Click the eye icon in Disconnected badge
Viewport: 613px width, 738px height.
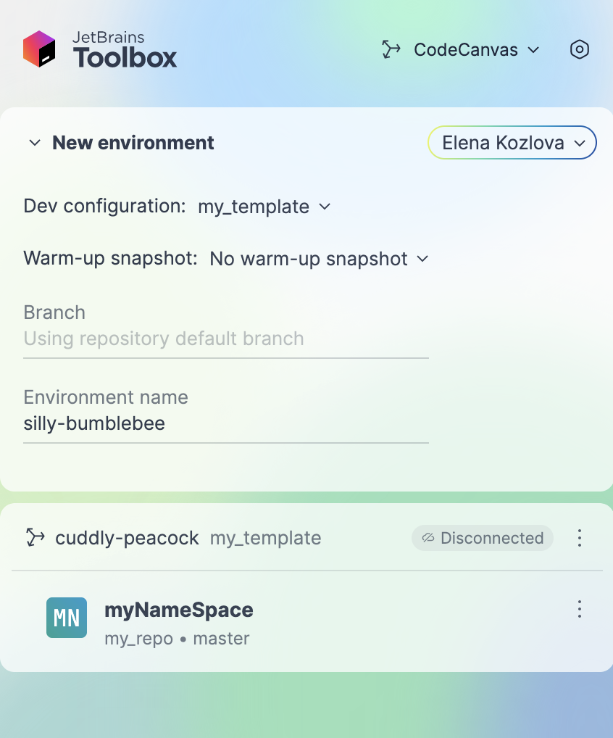(429, 538)
